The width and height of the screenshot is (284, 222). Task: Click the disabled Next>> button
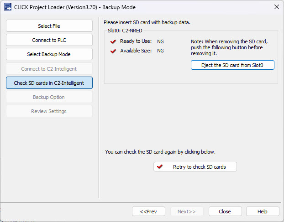coord(187,212)
